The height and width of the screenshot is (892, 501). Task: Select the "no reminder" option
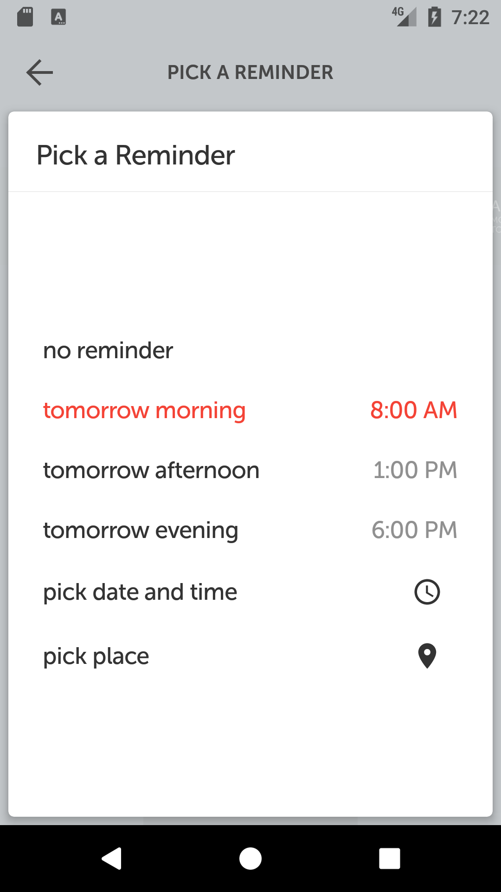108,350
